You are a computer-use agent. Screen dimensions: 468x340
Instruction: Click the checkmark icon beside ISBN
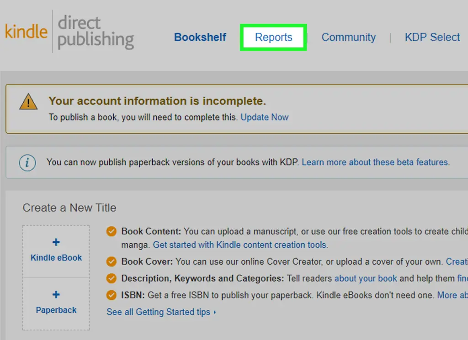[111, 295]
